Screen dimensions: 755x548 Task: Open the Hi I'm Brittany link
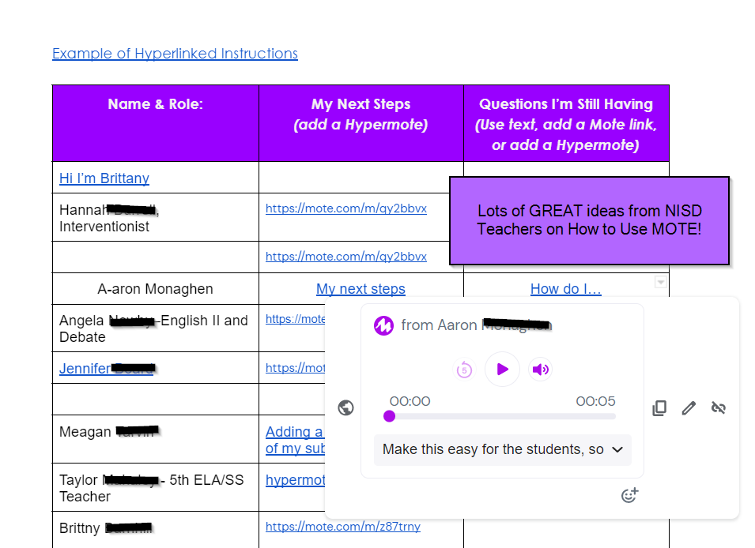pyautogui.click(x=104, y=178)
